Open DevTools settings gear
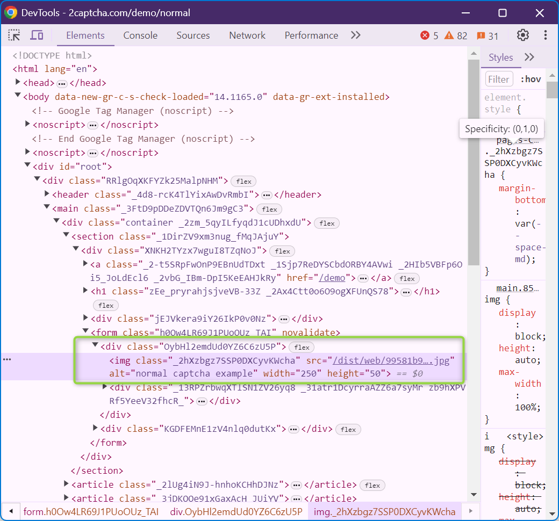This screenshot has height=521, width=559. tap(522, 35)
